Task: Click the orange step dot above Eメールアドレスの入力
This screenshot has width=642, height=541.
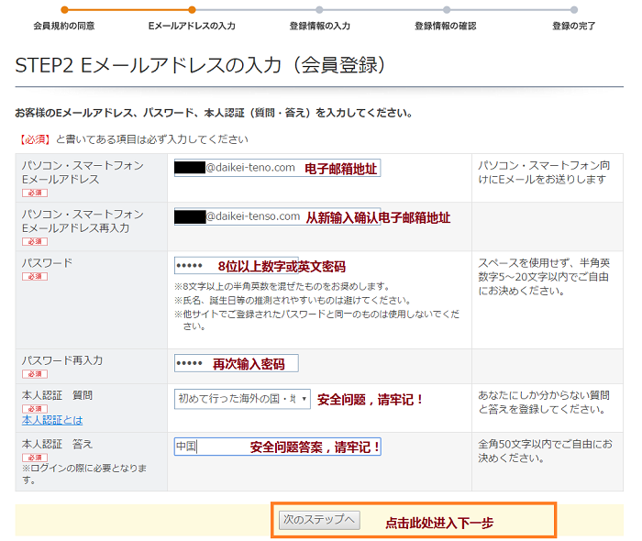Action: 192,10
